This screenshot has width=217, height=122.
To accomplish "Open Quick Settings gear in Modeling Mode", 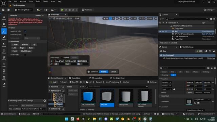I will pyautogui.click(x=44, y=101).
